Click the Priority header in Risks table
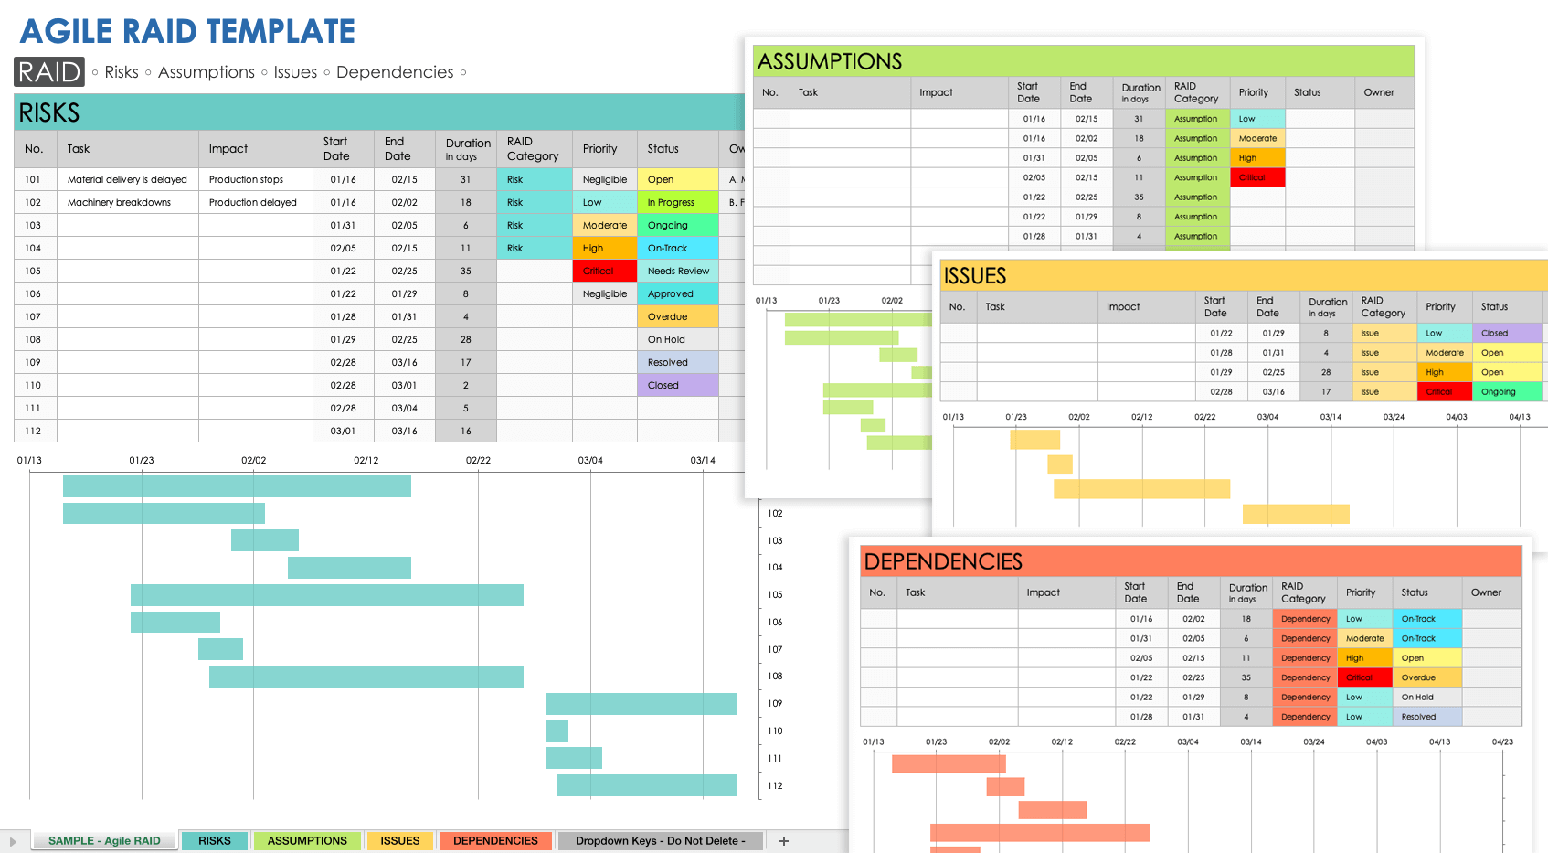This screenshot has height=853, width=1548. [x=604, y=149]
